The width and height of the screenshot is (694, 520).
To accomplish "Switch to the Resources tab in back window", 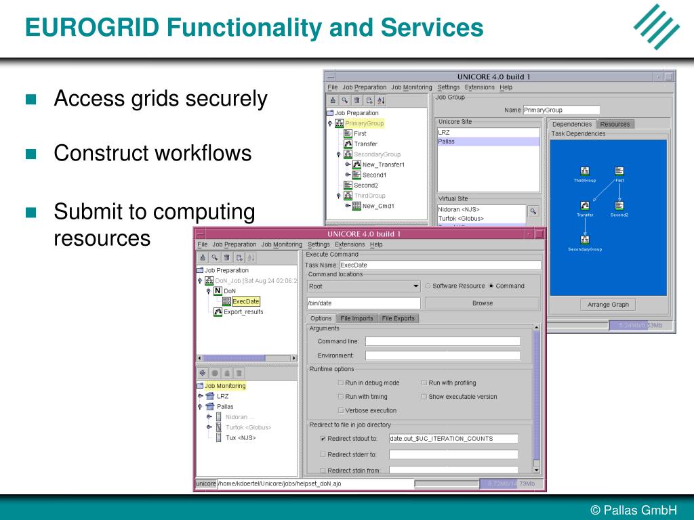I will [615, 125].
